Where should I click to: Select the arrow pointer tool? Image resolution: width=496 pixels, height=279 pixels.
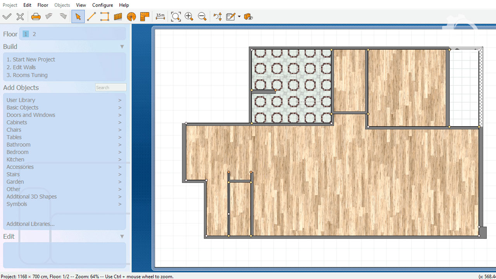click(78, 17)
